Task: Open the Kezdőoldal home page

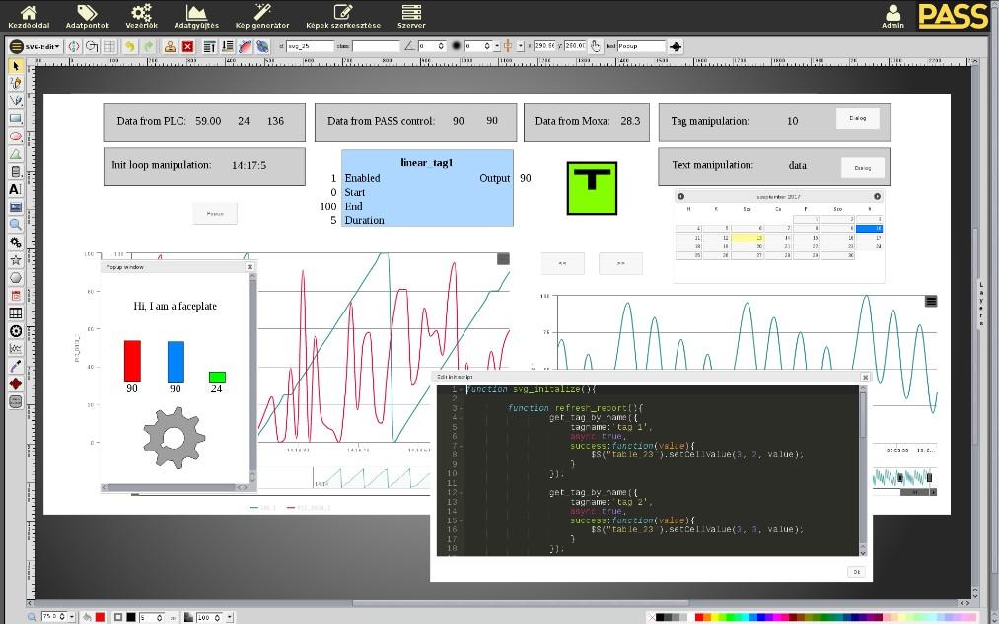Action: pos(29,17)
